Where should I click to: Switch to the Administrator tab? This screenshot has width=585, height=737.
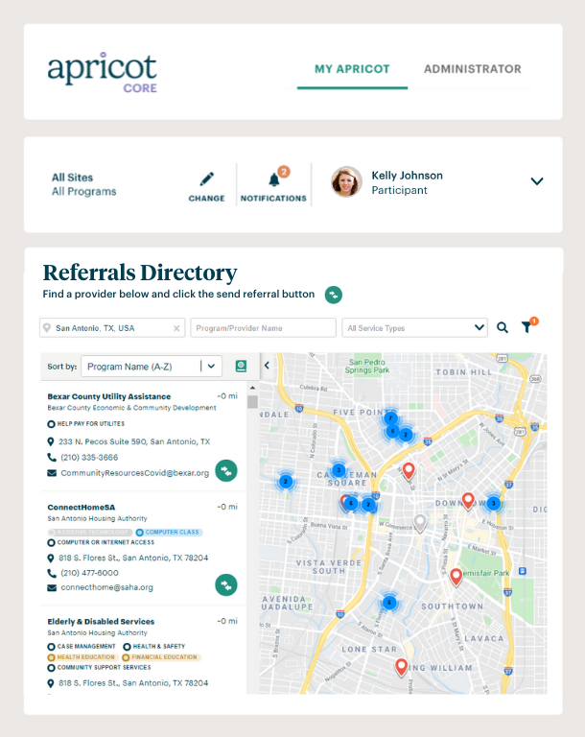pos(472,69)
